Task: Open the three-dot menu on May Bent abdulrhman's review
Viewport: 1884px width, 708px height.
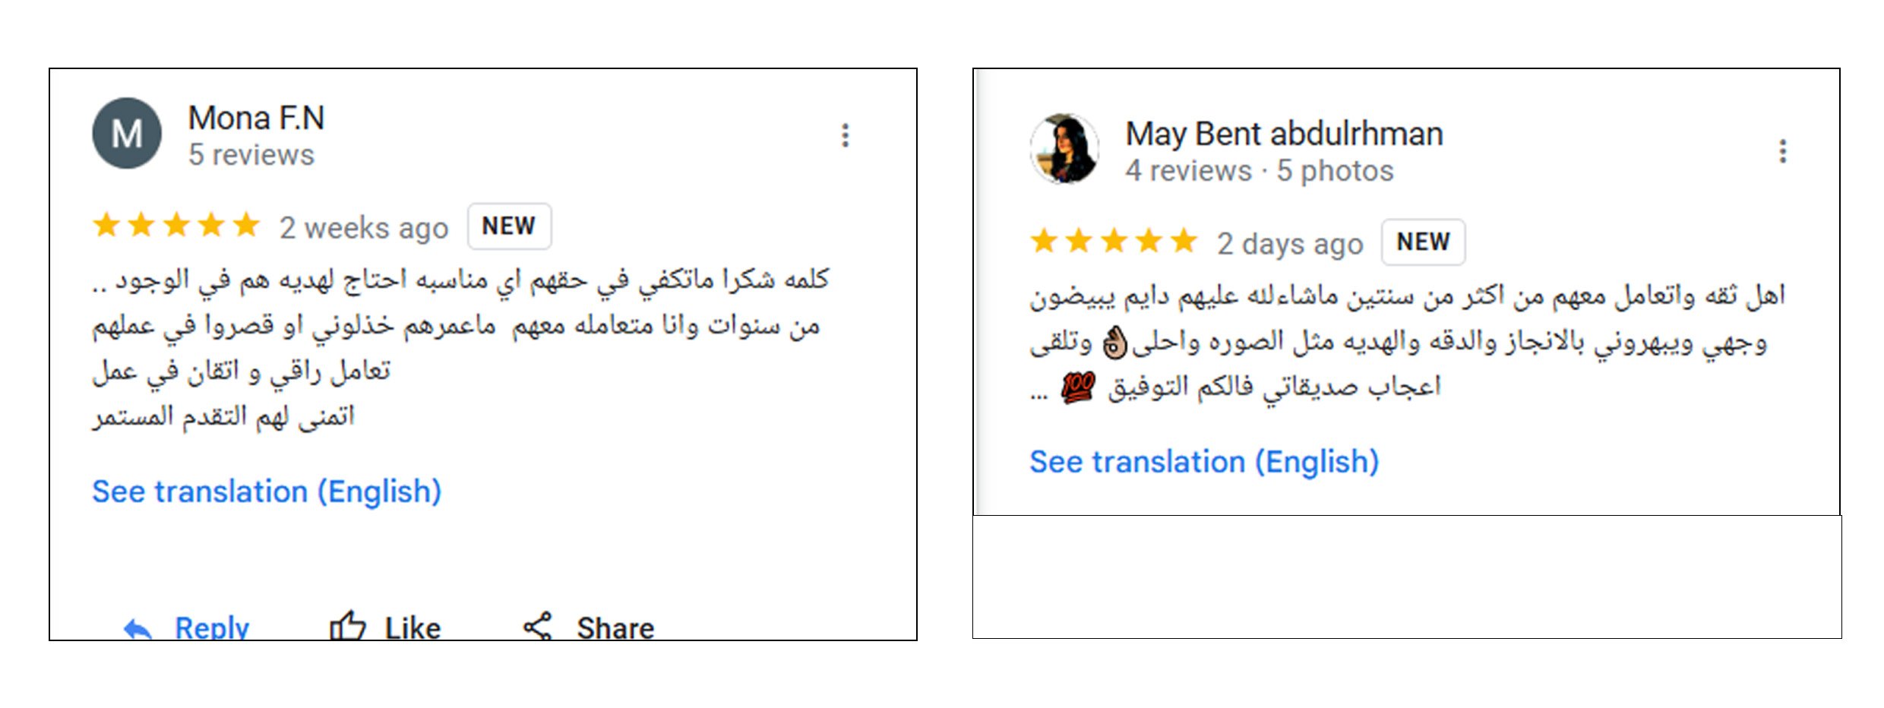Action: [x=1782, y=151]
